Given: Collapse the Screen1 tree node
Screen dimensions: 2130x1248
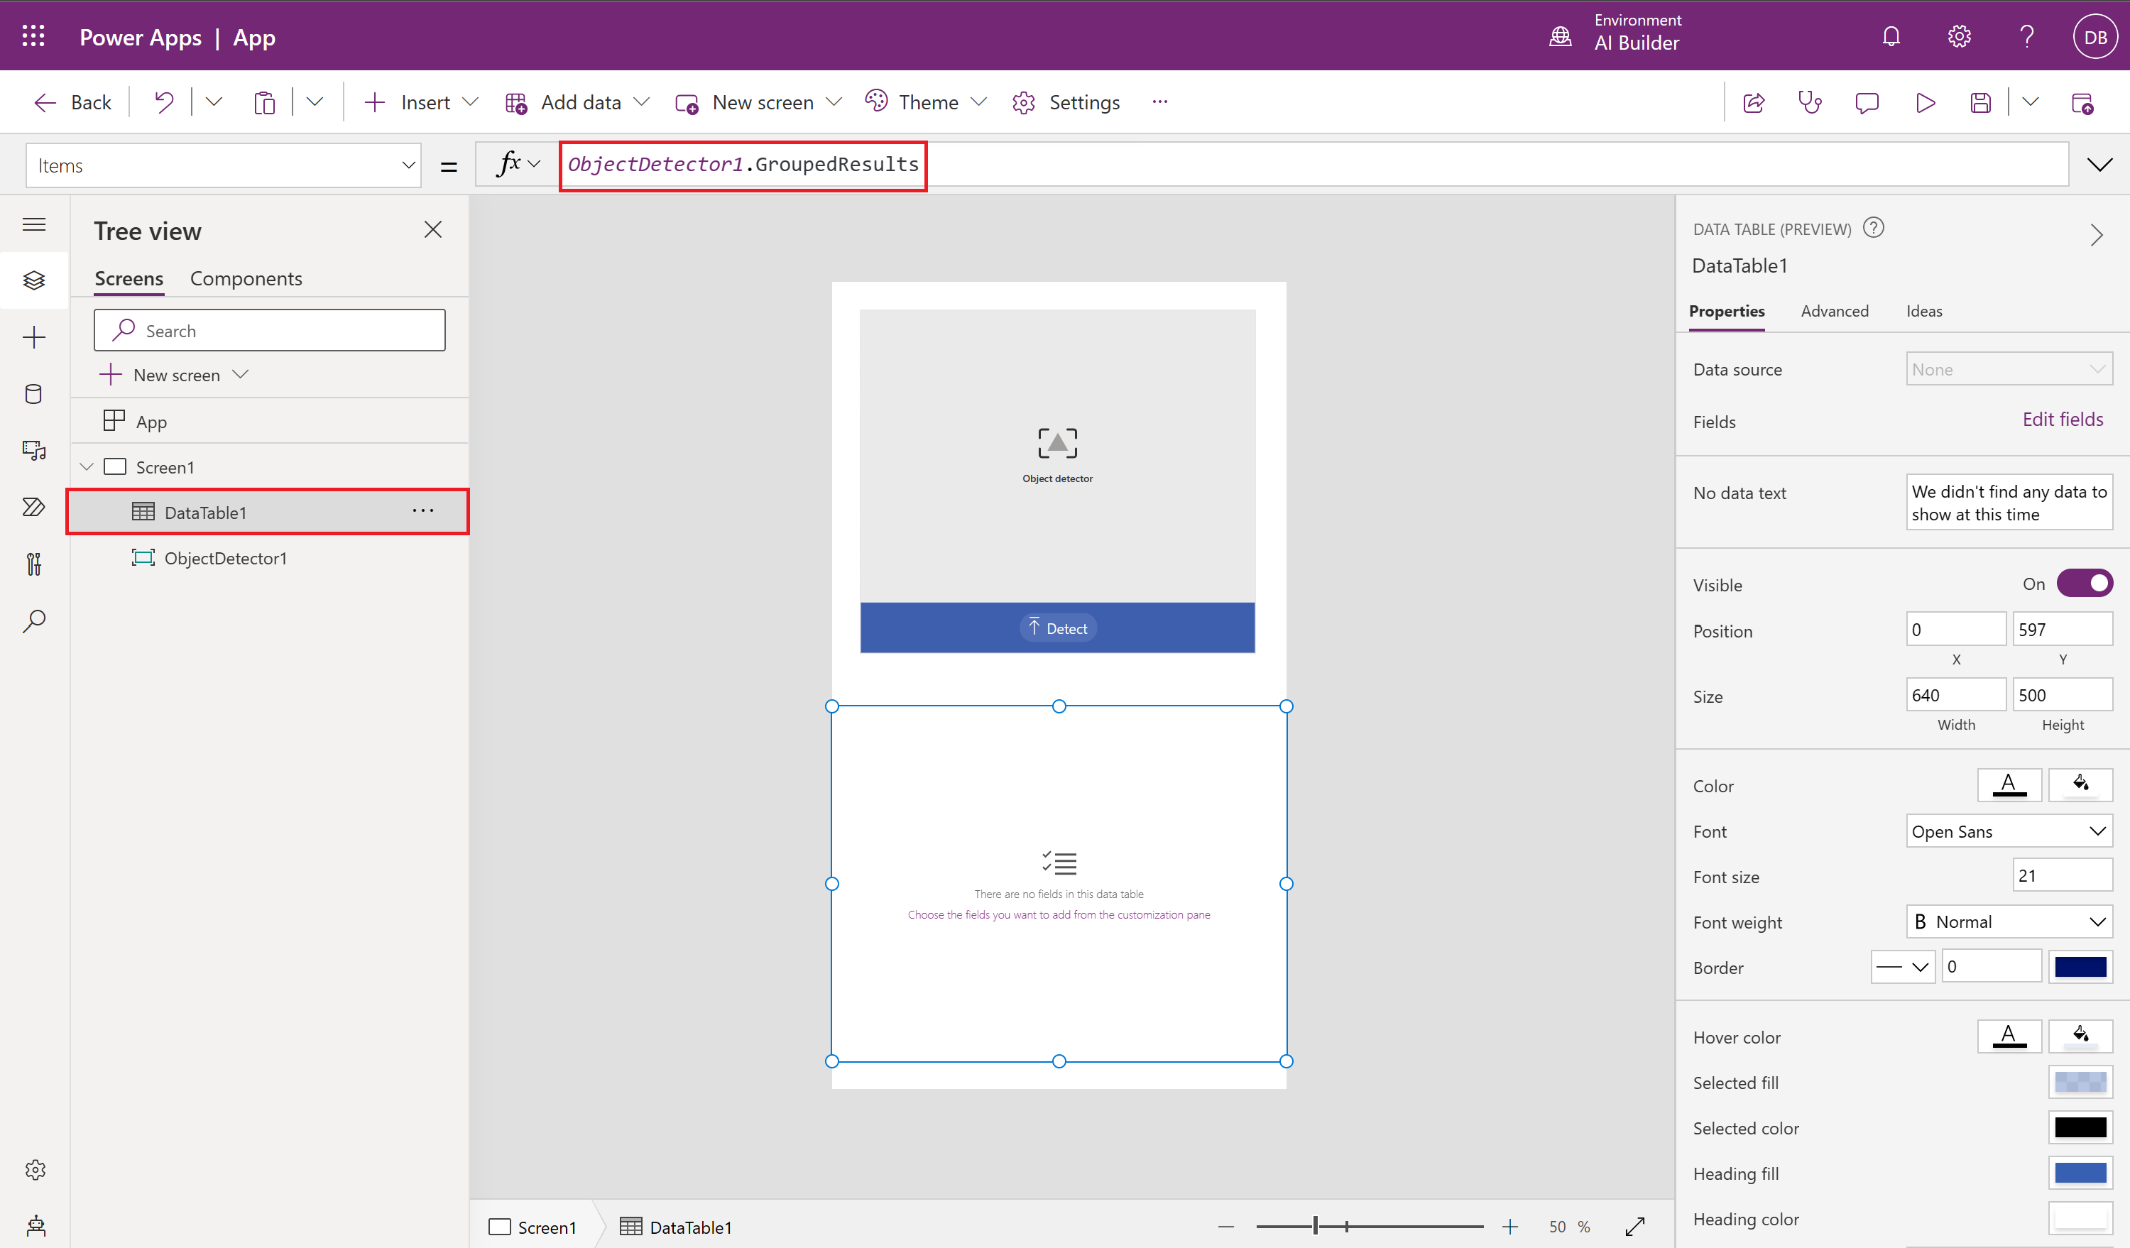Looking at the screenshot, I should point(85,466).
